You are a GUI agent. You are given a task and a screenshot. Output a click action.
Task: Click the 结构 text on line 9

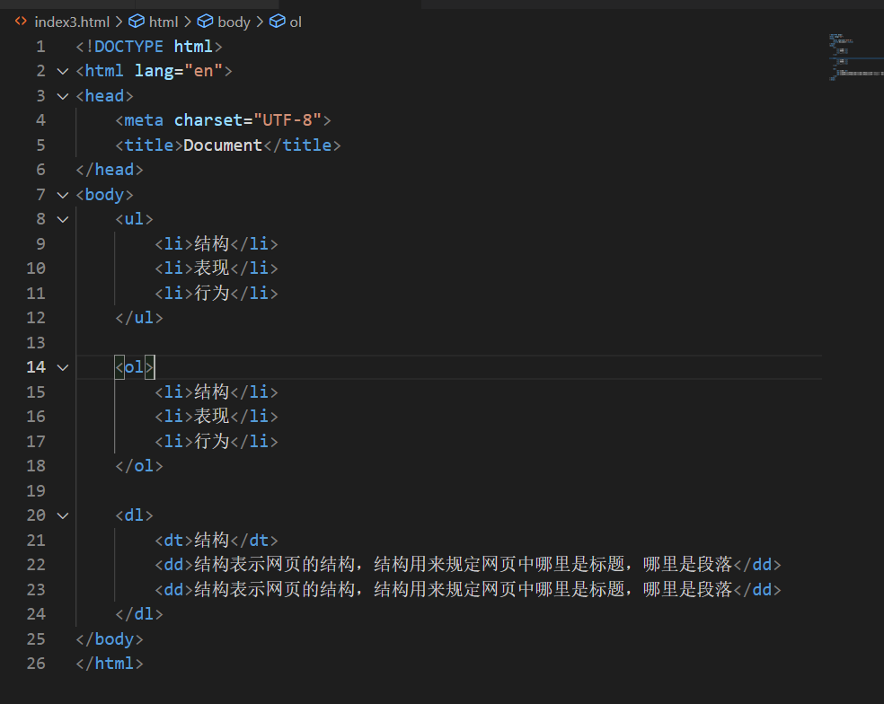[211, 243]
